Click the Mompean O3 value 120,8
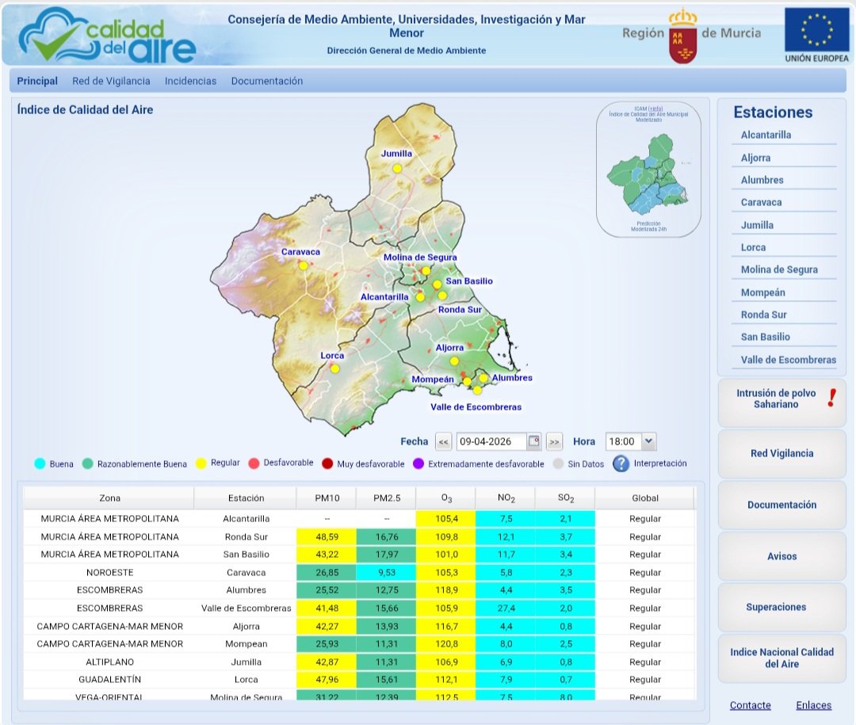The width and height of the screenshot is (856, 725). [x=446, y=643]
